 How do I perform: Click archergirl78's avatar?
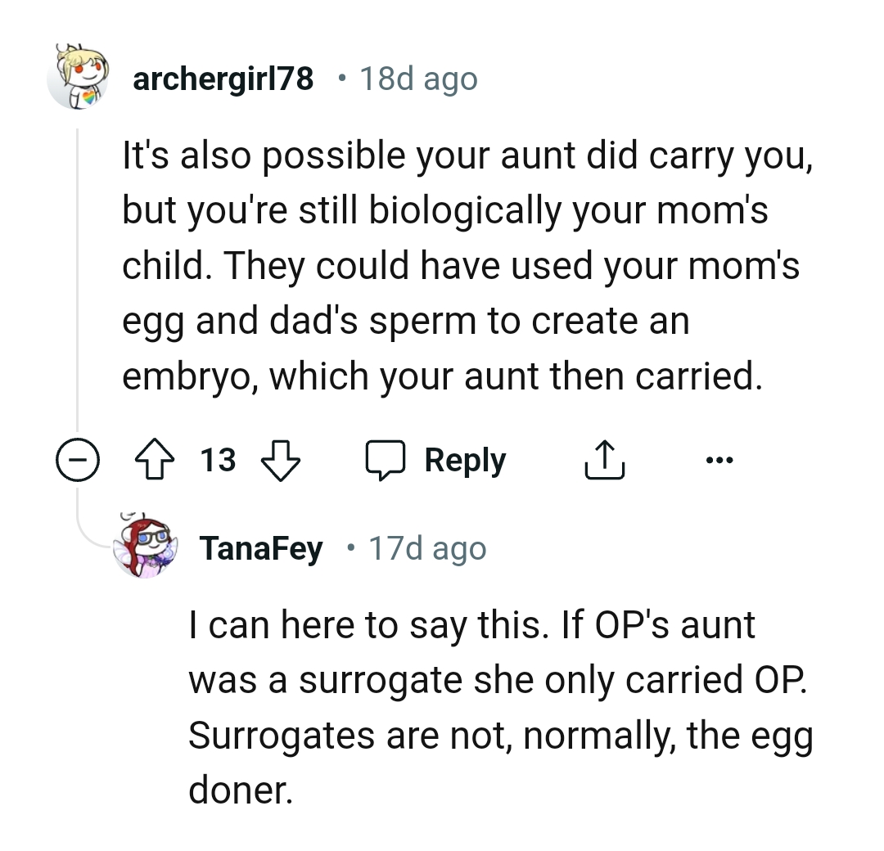click(x=79, y=79)
